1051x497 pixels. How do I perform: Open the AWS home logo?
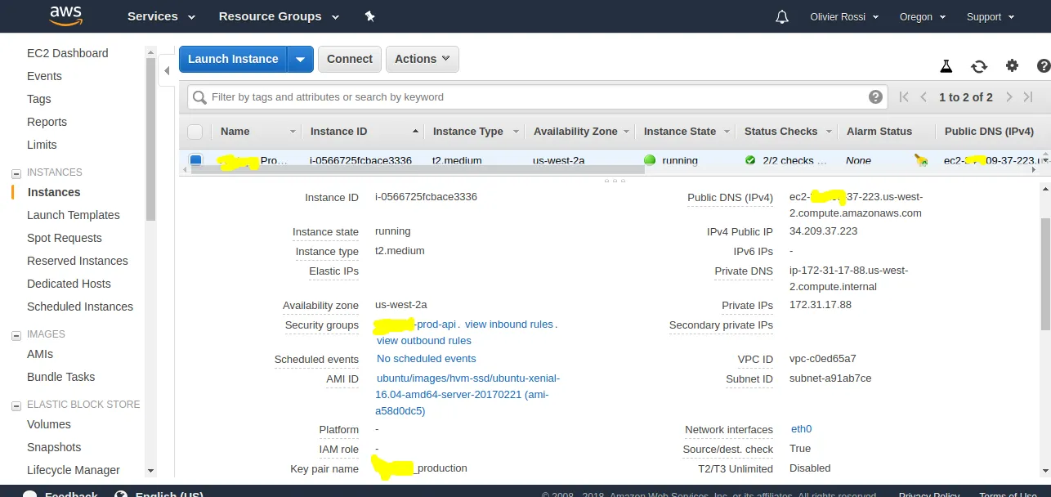65,16
